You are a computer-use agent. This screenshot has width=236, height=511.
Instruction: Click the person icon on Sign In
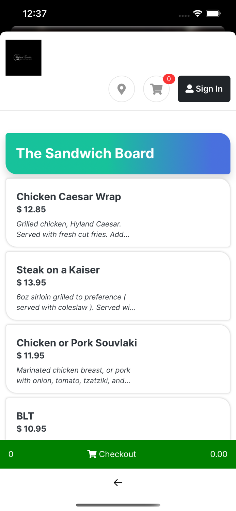click(189, 89)
